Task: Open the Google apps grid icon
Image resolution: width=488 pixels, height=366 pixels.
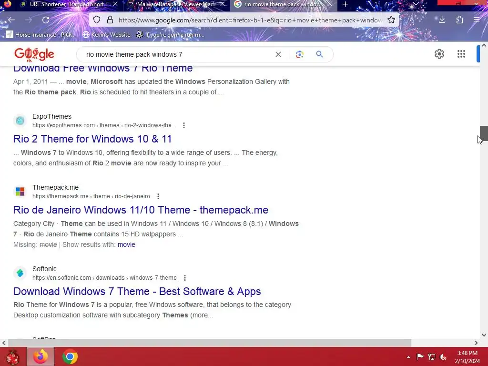Action: click(x=461, y=54)
